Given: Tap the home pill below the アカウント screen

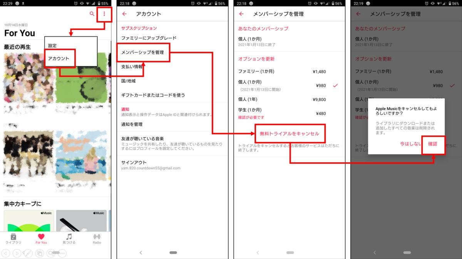Looking at the screenshot, I should (173, 252).
